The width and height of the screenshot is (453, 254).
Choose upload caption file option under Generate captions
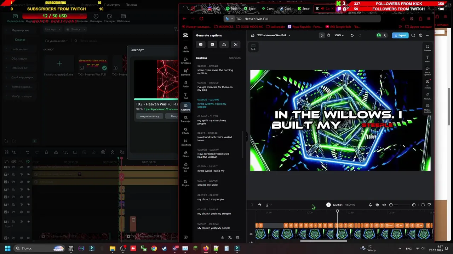[x=224, y=44]
